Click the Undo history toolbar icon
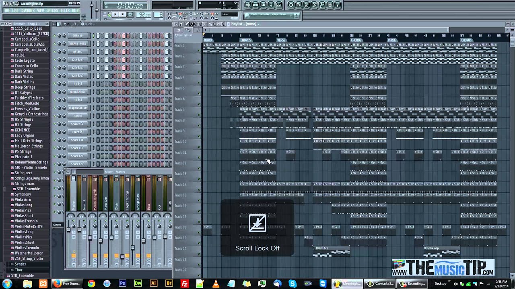Screen dimensions: 515x289 (291, 5)
